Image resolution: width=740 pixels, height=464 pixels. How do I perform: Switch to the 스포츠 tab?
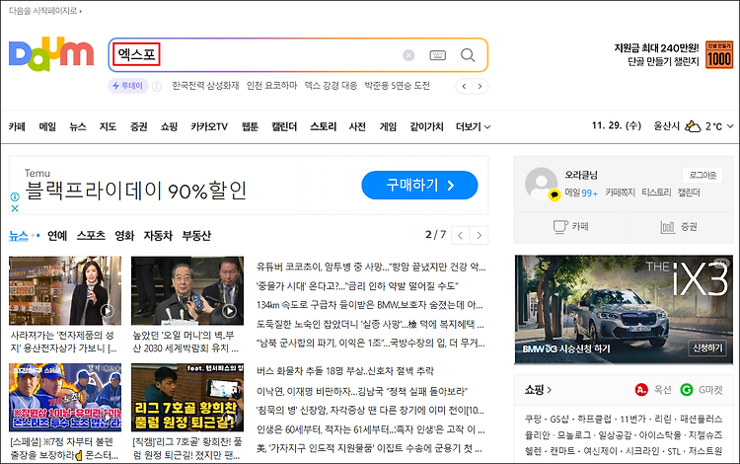pyautogui.click(x=91, y=235)
